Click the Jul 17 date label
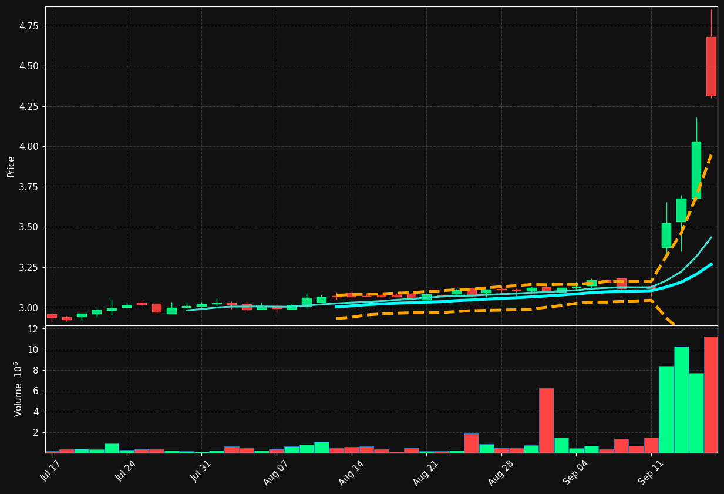724x494 pixels. point(50,471)
